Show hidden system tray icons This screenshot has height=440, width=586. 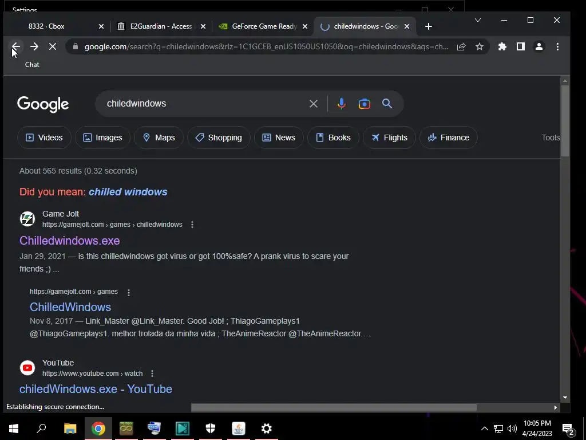484,429
